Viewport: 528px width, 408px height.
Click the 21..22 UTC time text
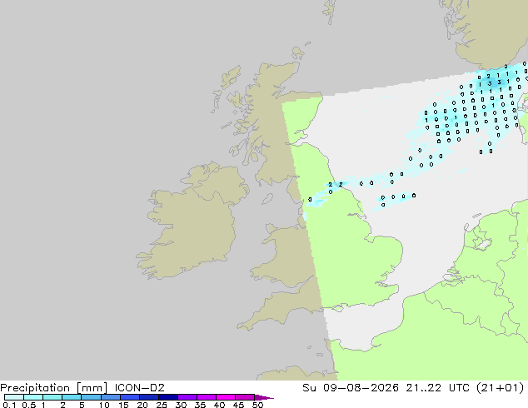tap(438, 388)
